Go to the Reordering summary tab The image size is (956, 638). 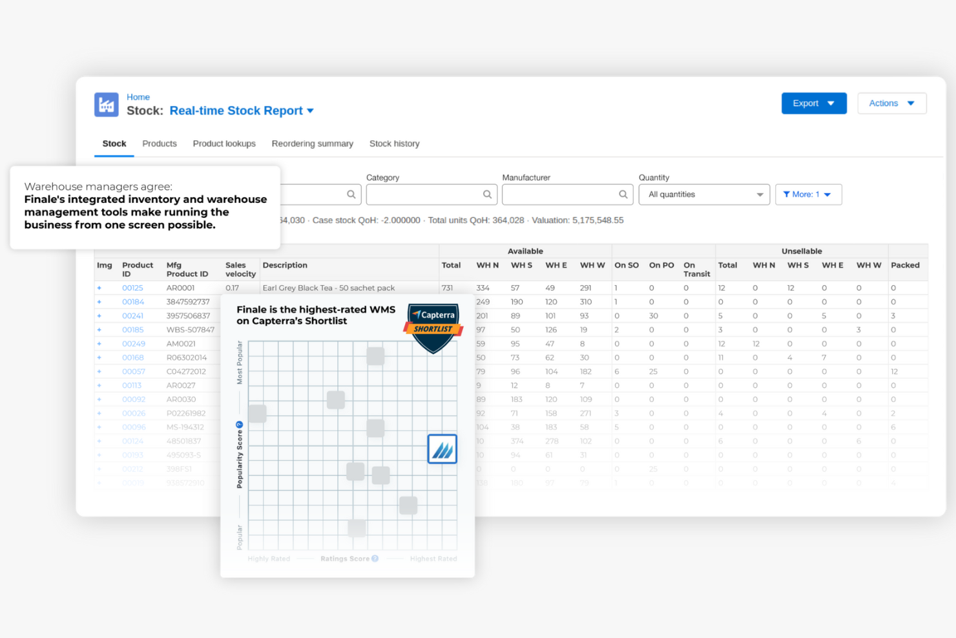[x=313, y=144]
